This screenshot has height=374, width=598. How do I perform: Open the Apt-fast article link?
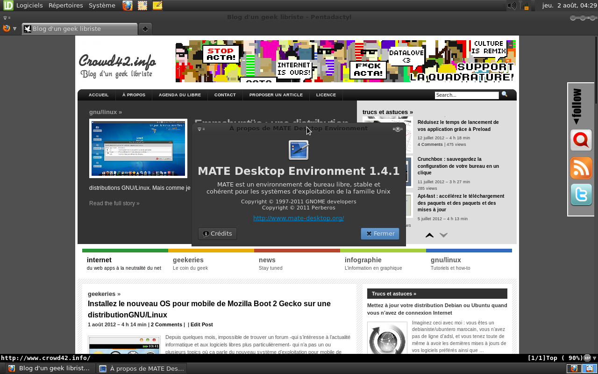pos(461,203)
